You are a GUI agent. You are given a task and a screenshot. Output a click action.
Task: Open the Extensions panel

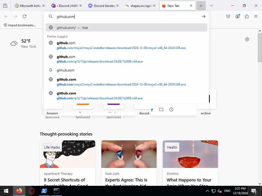[x=247, y=16]
